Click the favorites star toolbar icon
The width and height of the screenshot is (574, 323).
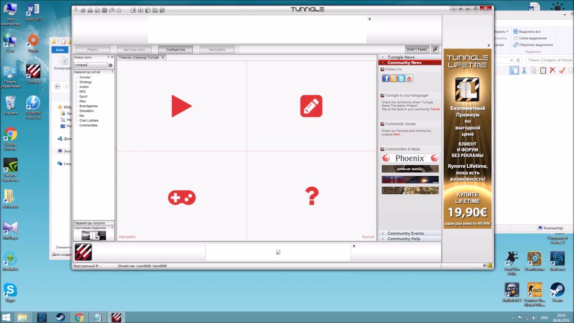(119, 10)
